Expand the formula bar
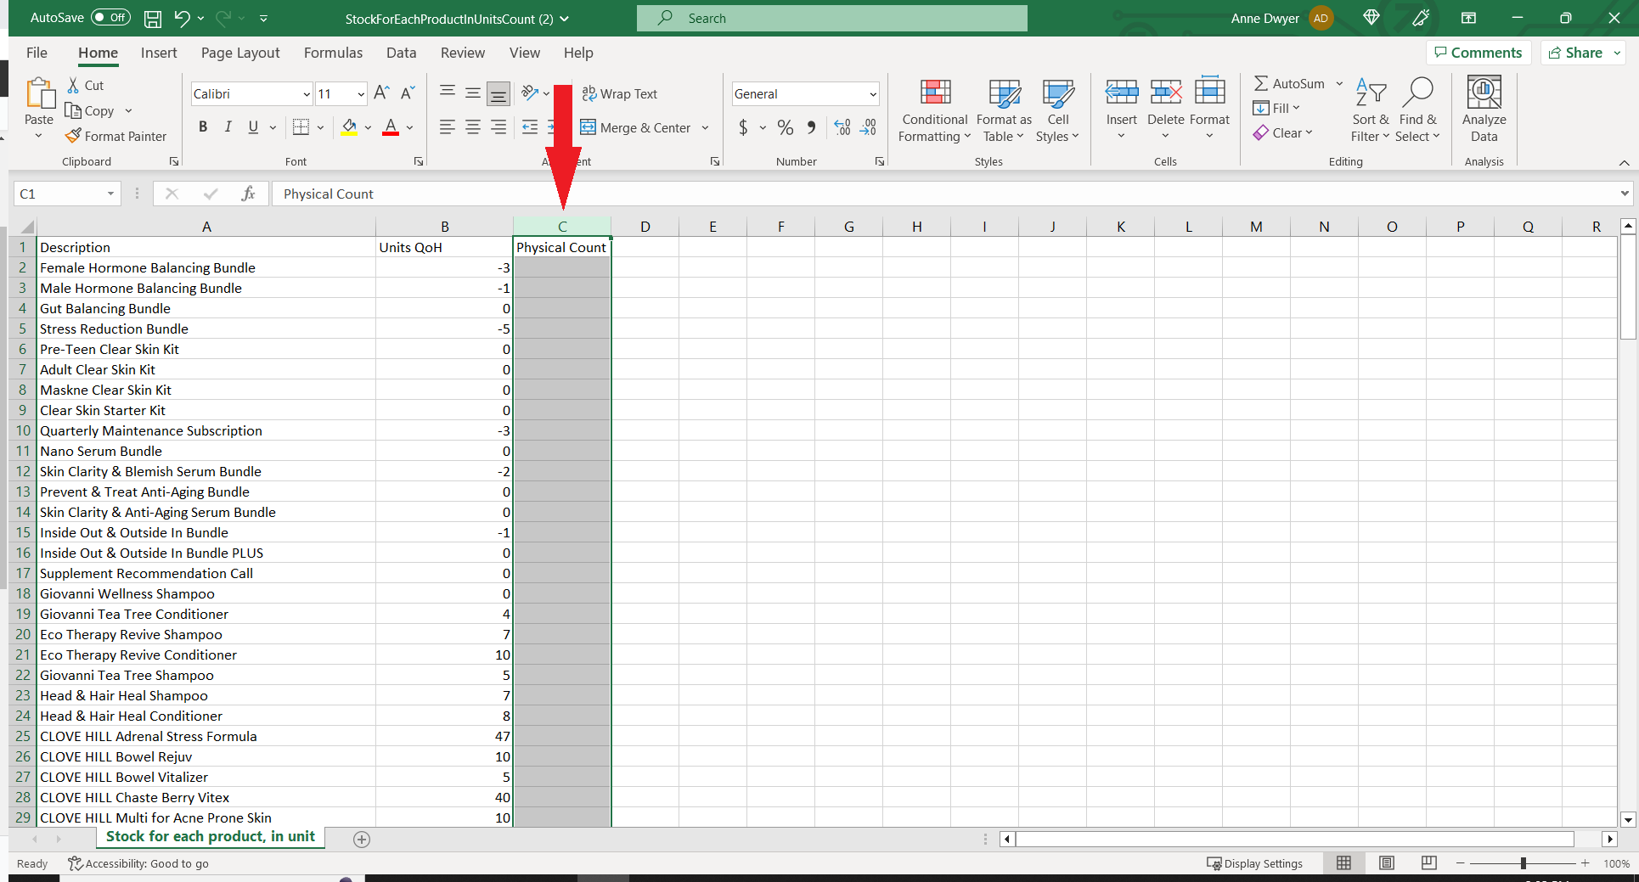 (1625, 194)
